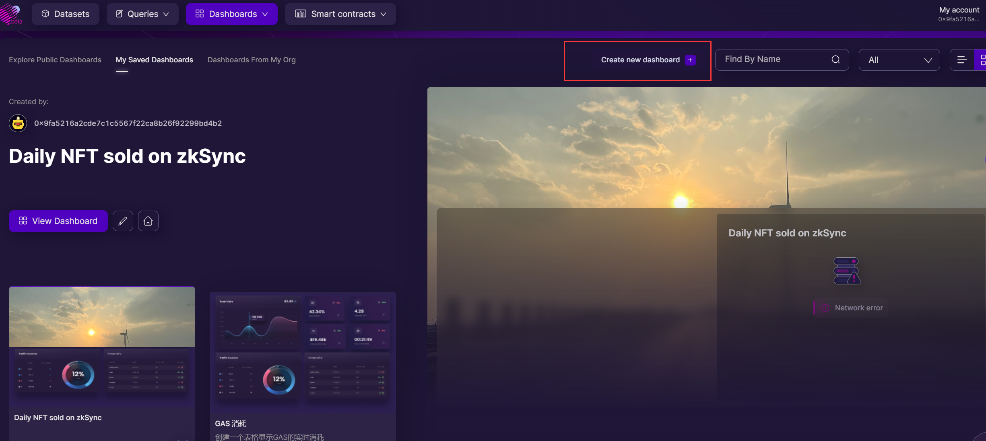Select My Saved Dashboards tab
The height and width of the screenshot is (441, 986).
pos(155,60)
